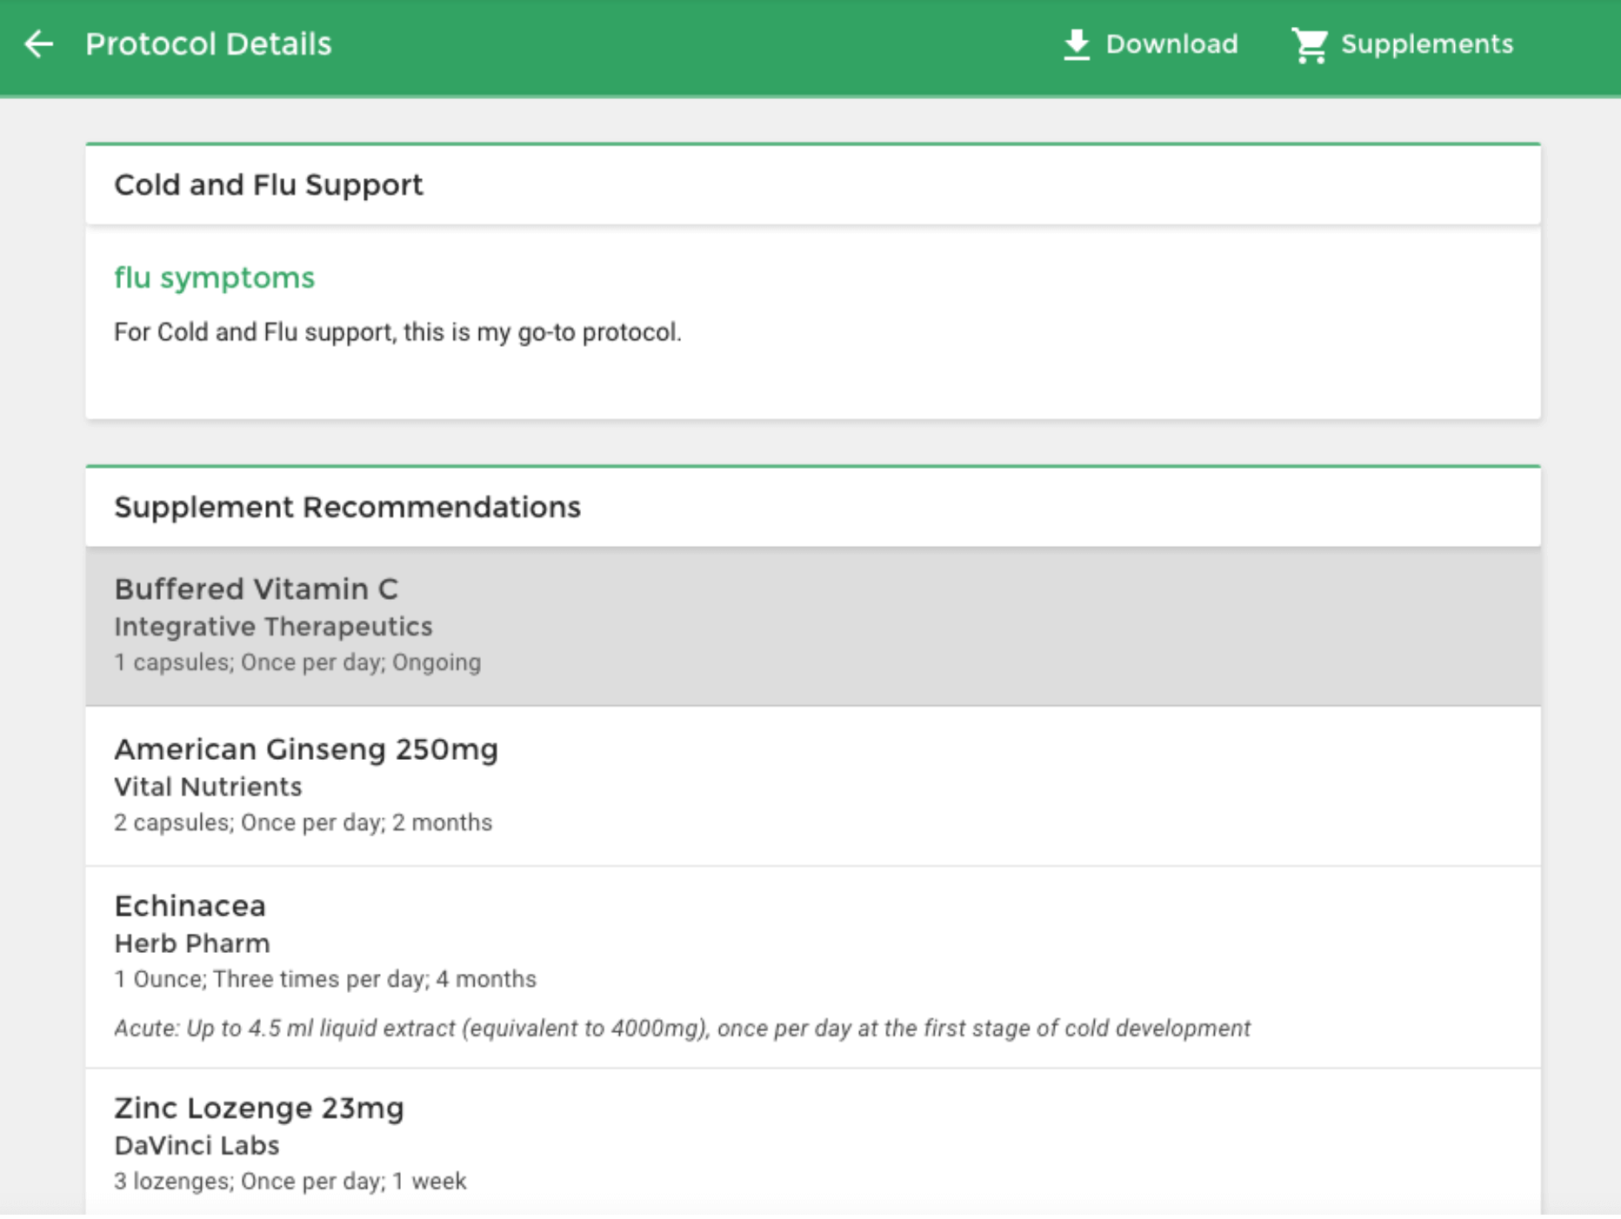This screenshot has width=1621, height=1219.
Task: Click the Download button label
Action: (x=1171, y=43)
